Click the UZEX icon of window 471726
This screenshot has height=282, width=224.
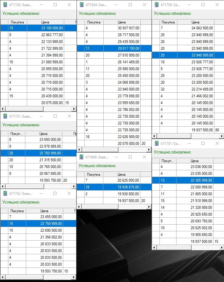tap(5, 5)
